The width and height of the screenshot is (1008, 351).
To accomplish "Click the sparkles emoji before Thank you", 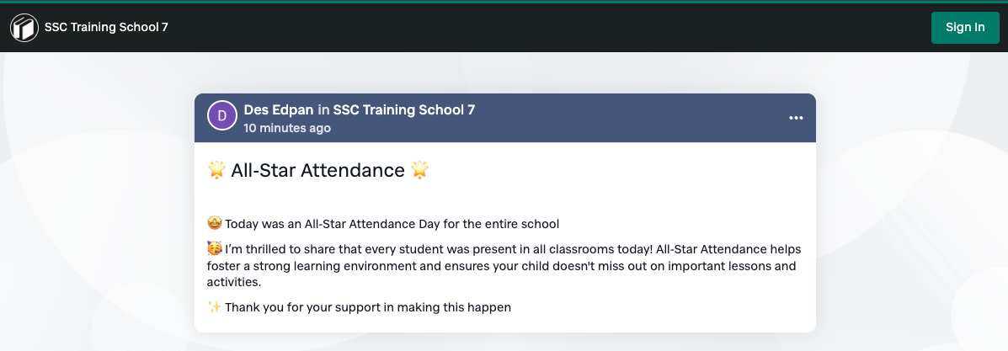I will pyautogui.click(x=215, y=307).
